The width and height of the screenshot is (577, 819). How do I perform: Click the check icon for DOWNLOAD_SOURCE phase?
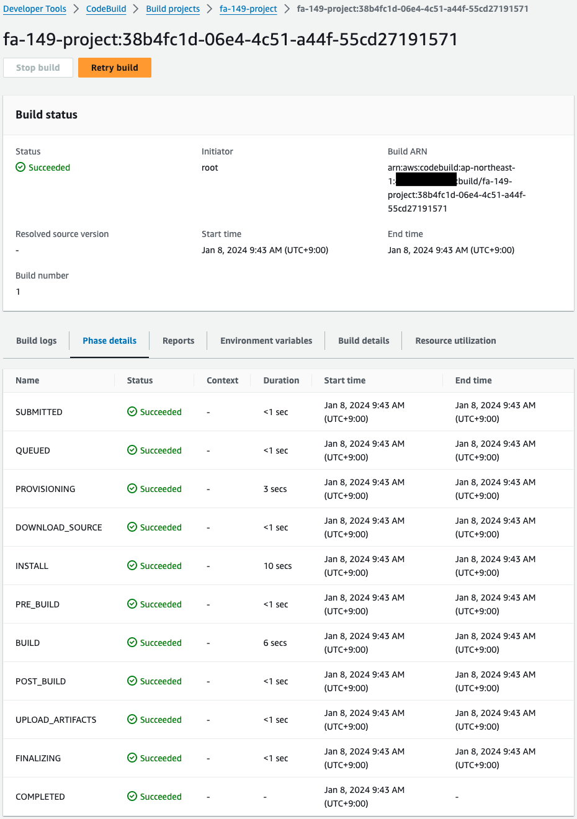click(132, 527)
